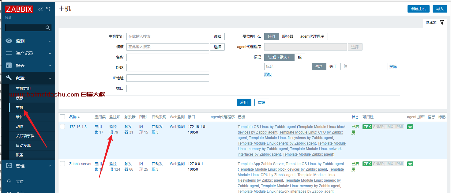Click the search magnifier icon
The image size is (451, 193).
[47, 28]
